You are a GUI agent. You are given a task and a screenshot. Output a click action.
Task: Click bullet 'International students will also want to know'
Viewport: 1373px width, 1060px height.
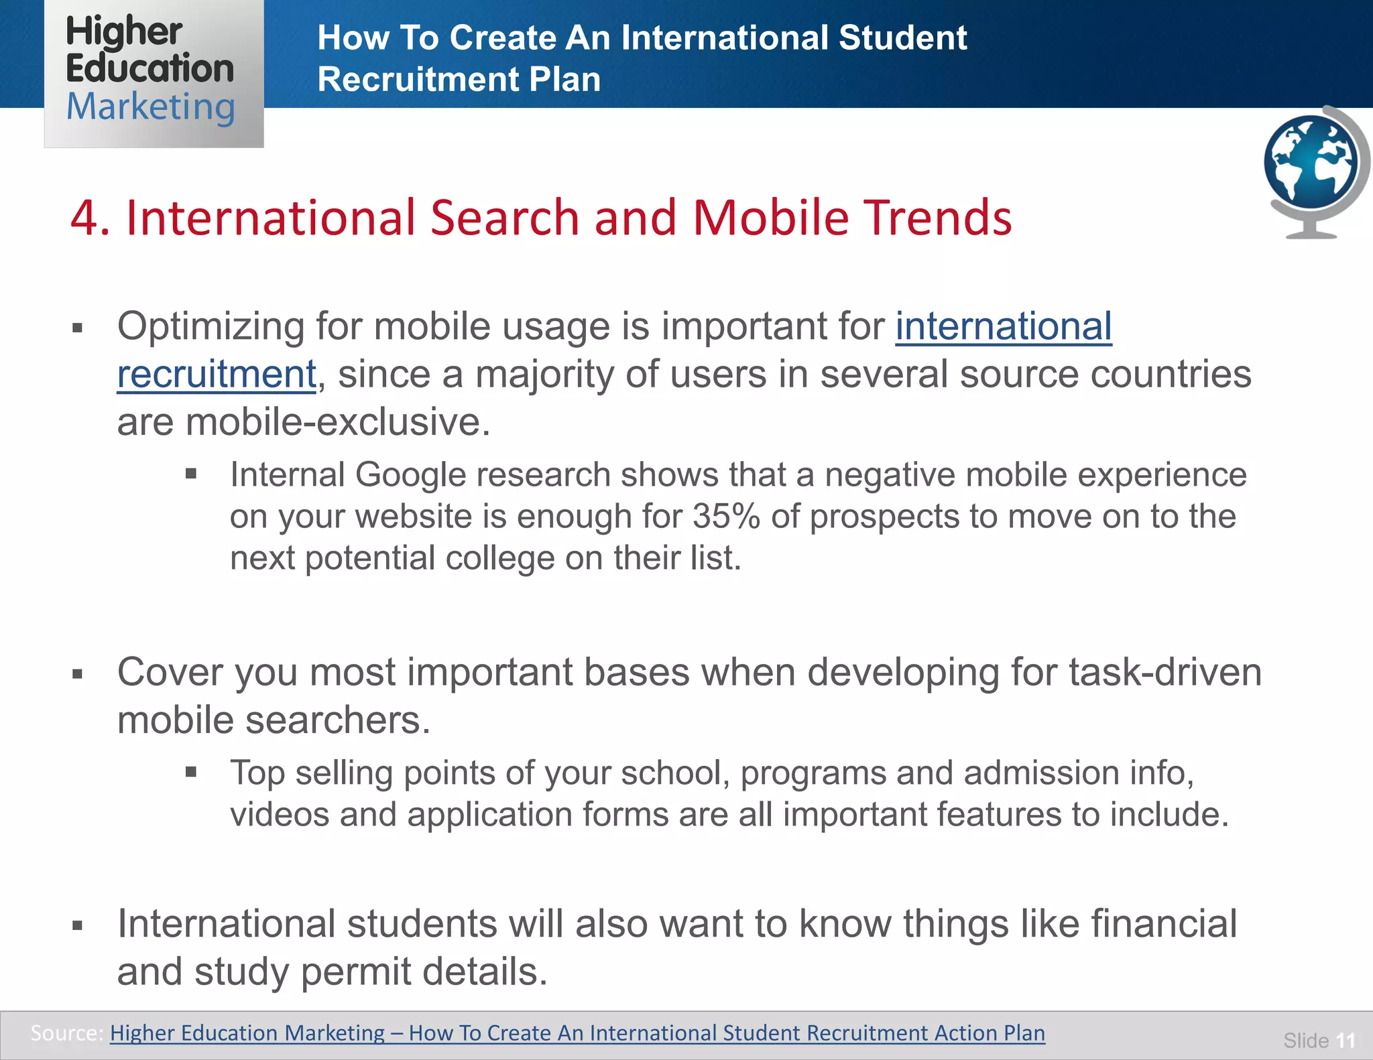pyautogui.click(x=677, y=947)
